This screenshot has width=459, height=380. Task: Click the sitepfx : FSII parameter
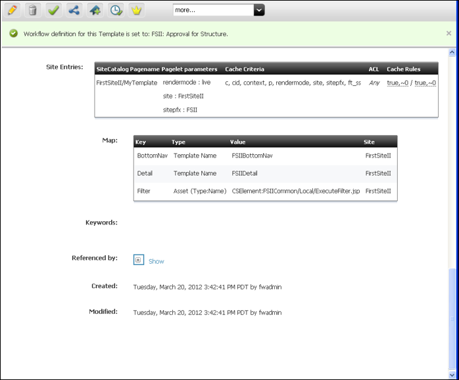pos(180,110)
